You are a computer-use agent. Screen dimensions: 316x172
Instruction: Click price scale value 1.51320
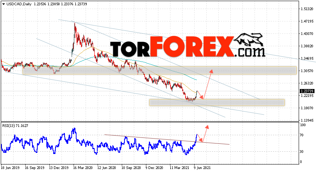click(x=307, y=9)
